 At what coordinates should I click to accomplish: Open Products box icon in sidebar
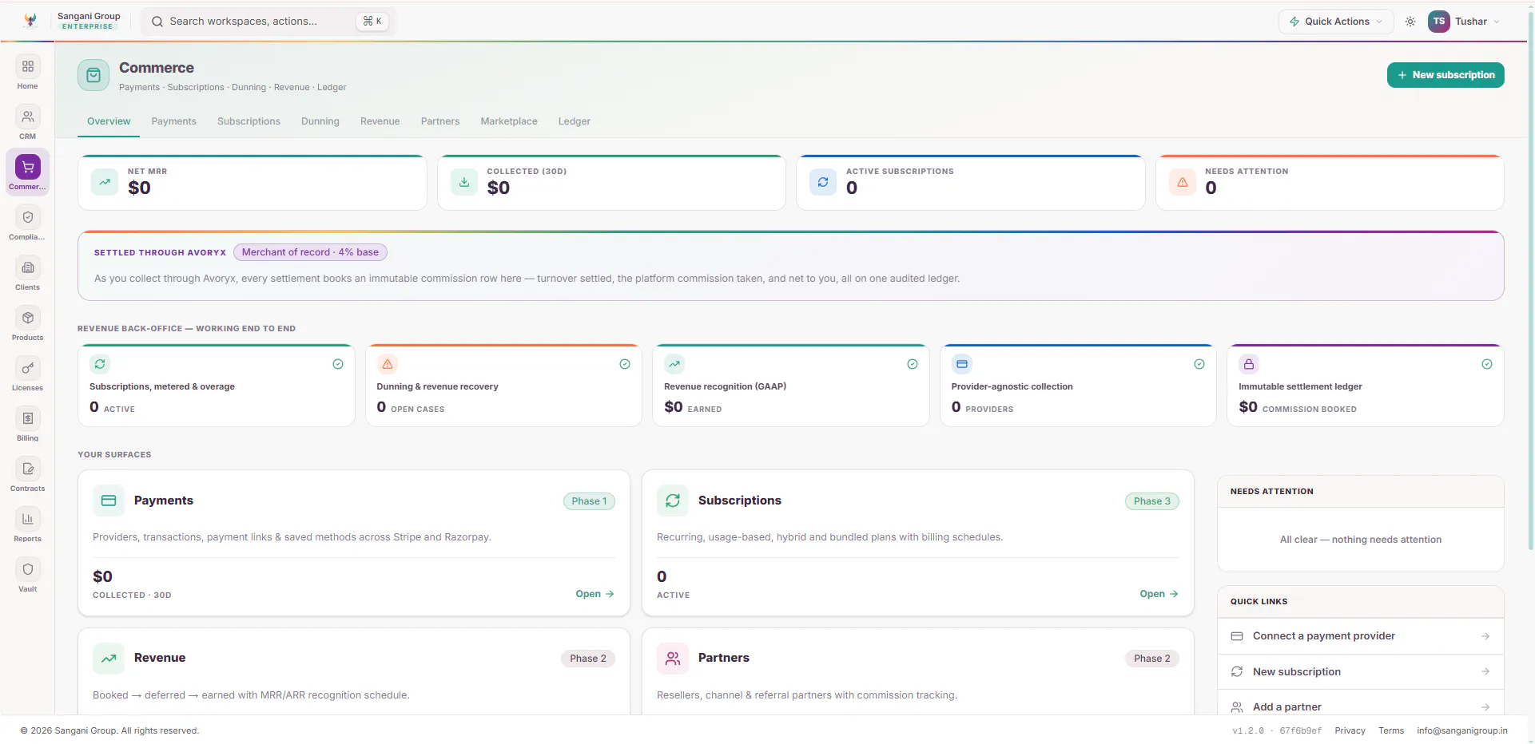pos(28,318)
